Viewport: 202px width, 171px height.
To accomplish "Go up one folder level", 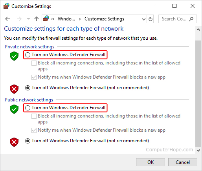I will (x=37, y=19).
